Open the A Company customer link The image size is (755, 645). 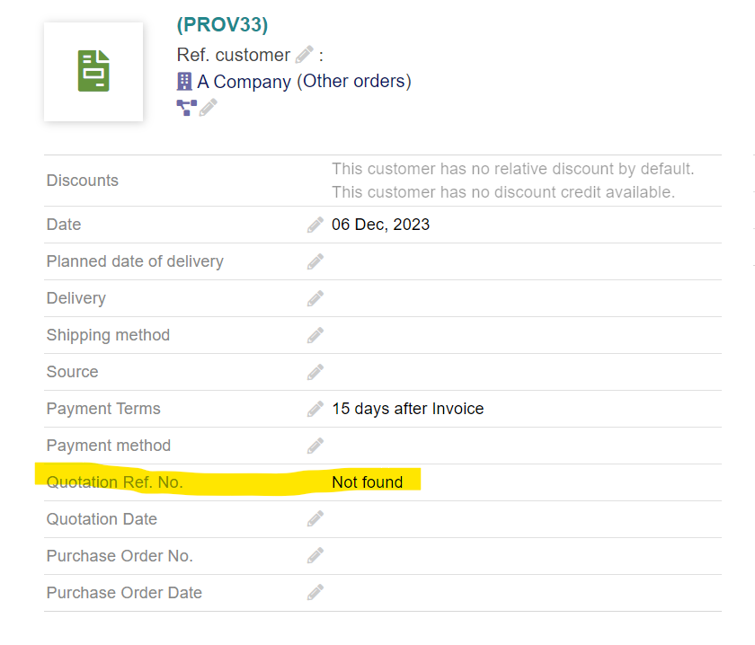point(244,82)
